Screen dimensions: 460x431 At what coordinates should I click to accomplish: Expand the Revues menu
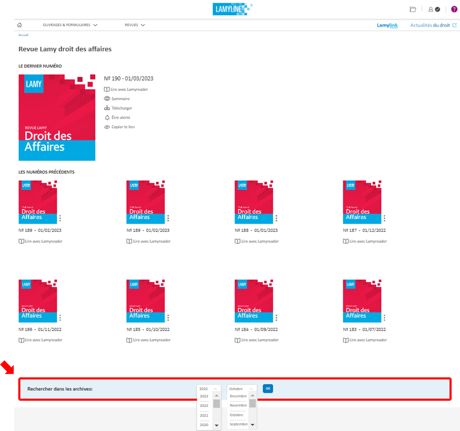pyautogui.click(x=135, y=25)
